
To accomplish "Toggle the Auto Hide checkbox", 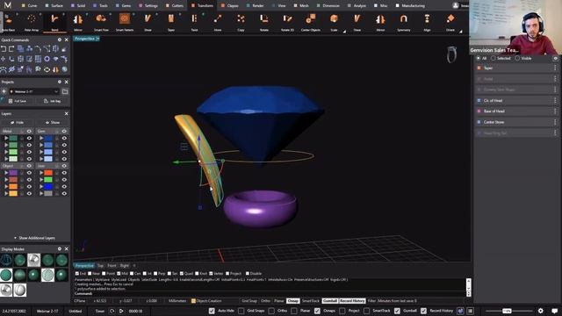I will pyautogui.click(x=212, y=311).
